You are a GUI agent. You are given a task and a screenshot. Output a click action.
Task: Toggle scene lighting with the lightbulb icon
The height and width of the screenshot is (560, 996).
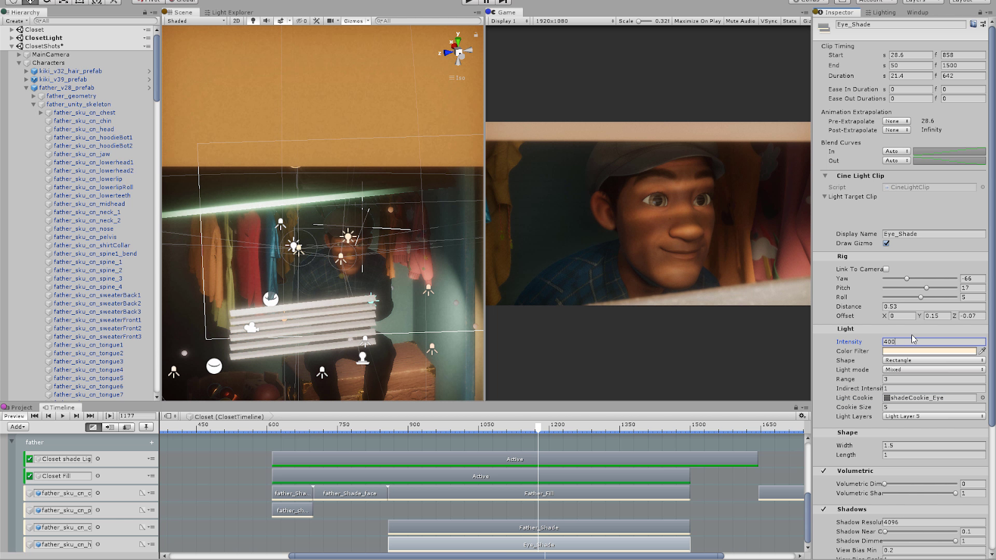click(253, 21)
